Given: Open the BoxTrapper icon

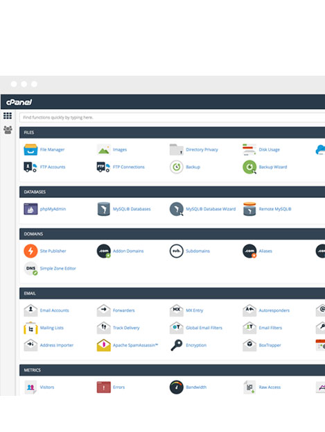Looking at the screenshot, I should click(x=249, y=345).
